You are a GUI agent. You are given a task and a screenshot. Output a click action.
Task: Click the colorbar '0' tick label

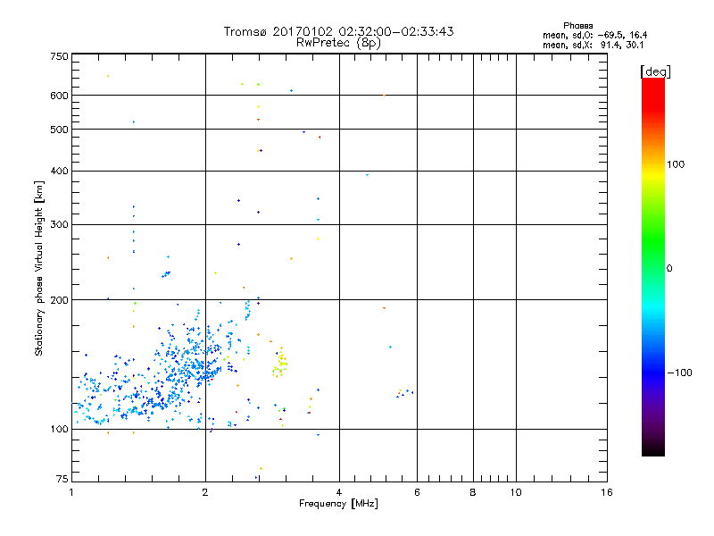point(669,269)
